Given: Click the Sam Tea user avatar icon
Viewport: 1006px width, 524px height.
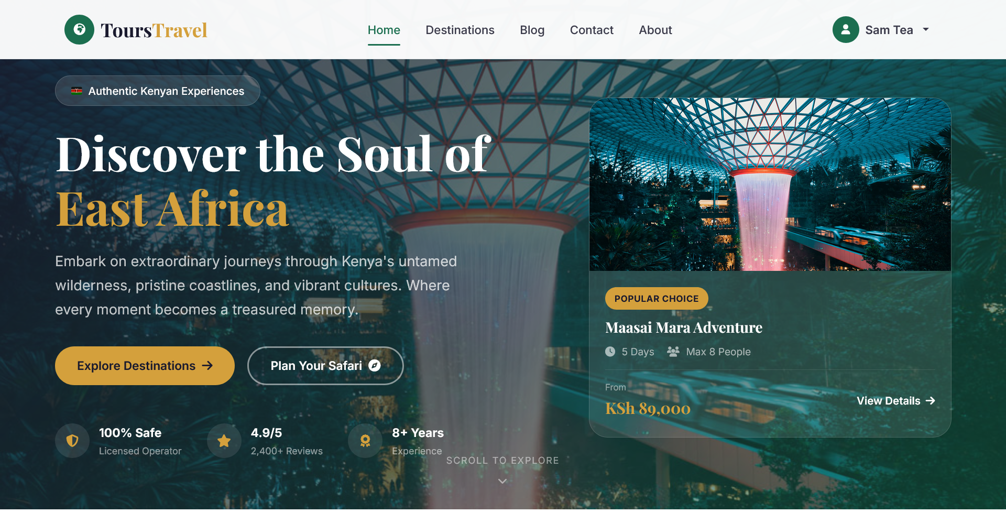Looking at the screenshot, I should [846, 29].
